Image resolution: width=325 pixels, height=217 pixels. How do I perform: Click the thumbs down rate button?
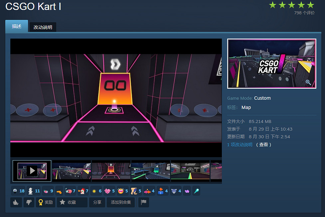pos(29,202)
